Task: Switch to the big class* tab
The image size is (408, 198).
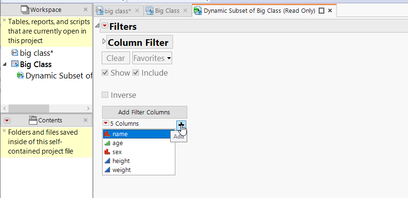Action: click(118, 10)
